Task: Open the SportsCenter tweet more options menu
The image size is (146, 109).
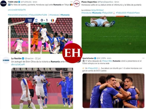Action: pos(143,58)
